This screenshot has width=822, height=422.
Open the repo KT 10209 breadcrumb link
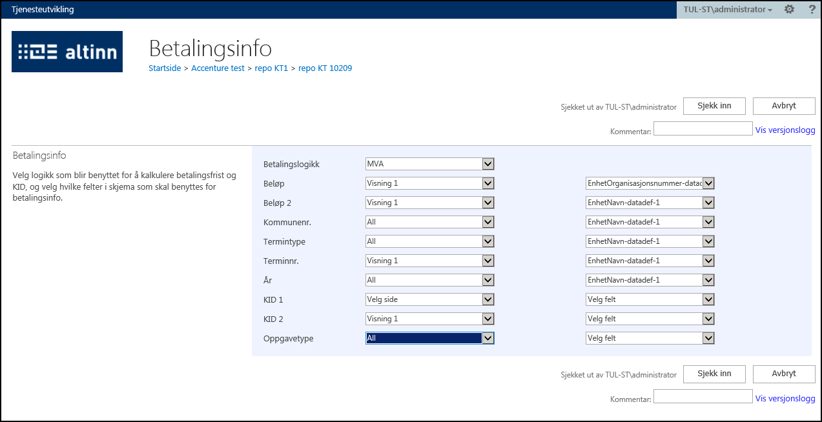(325, 68)
